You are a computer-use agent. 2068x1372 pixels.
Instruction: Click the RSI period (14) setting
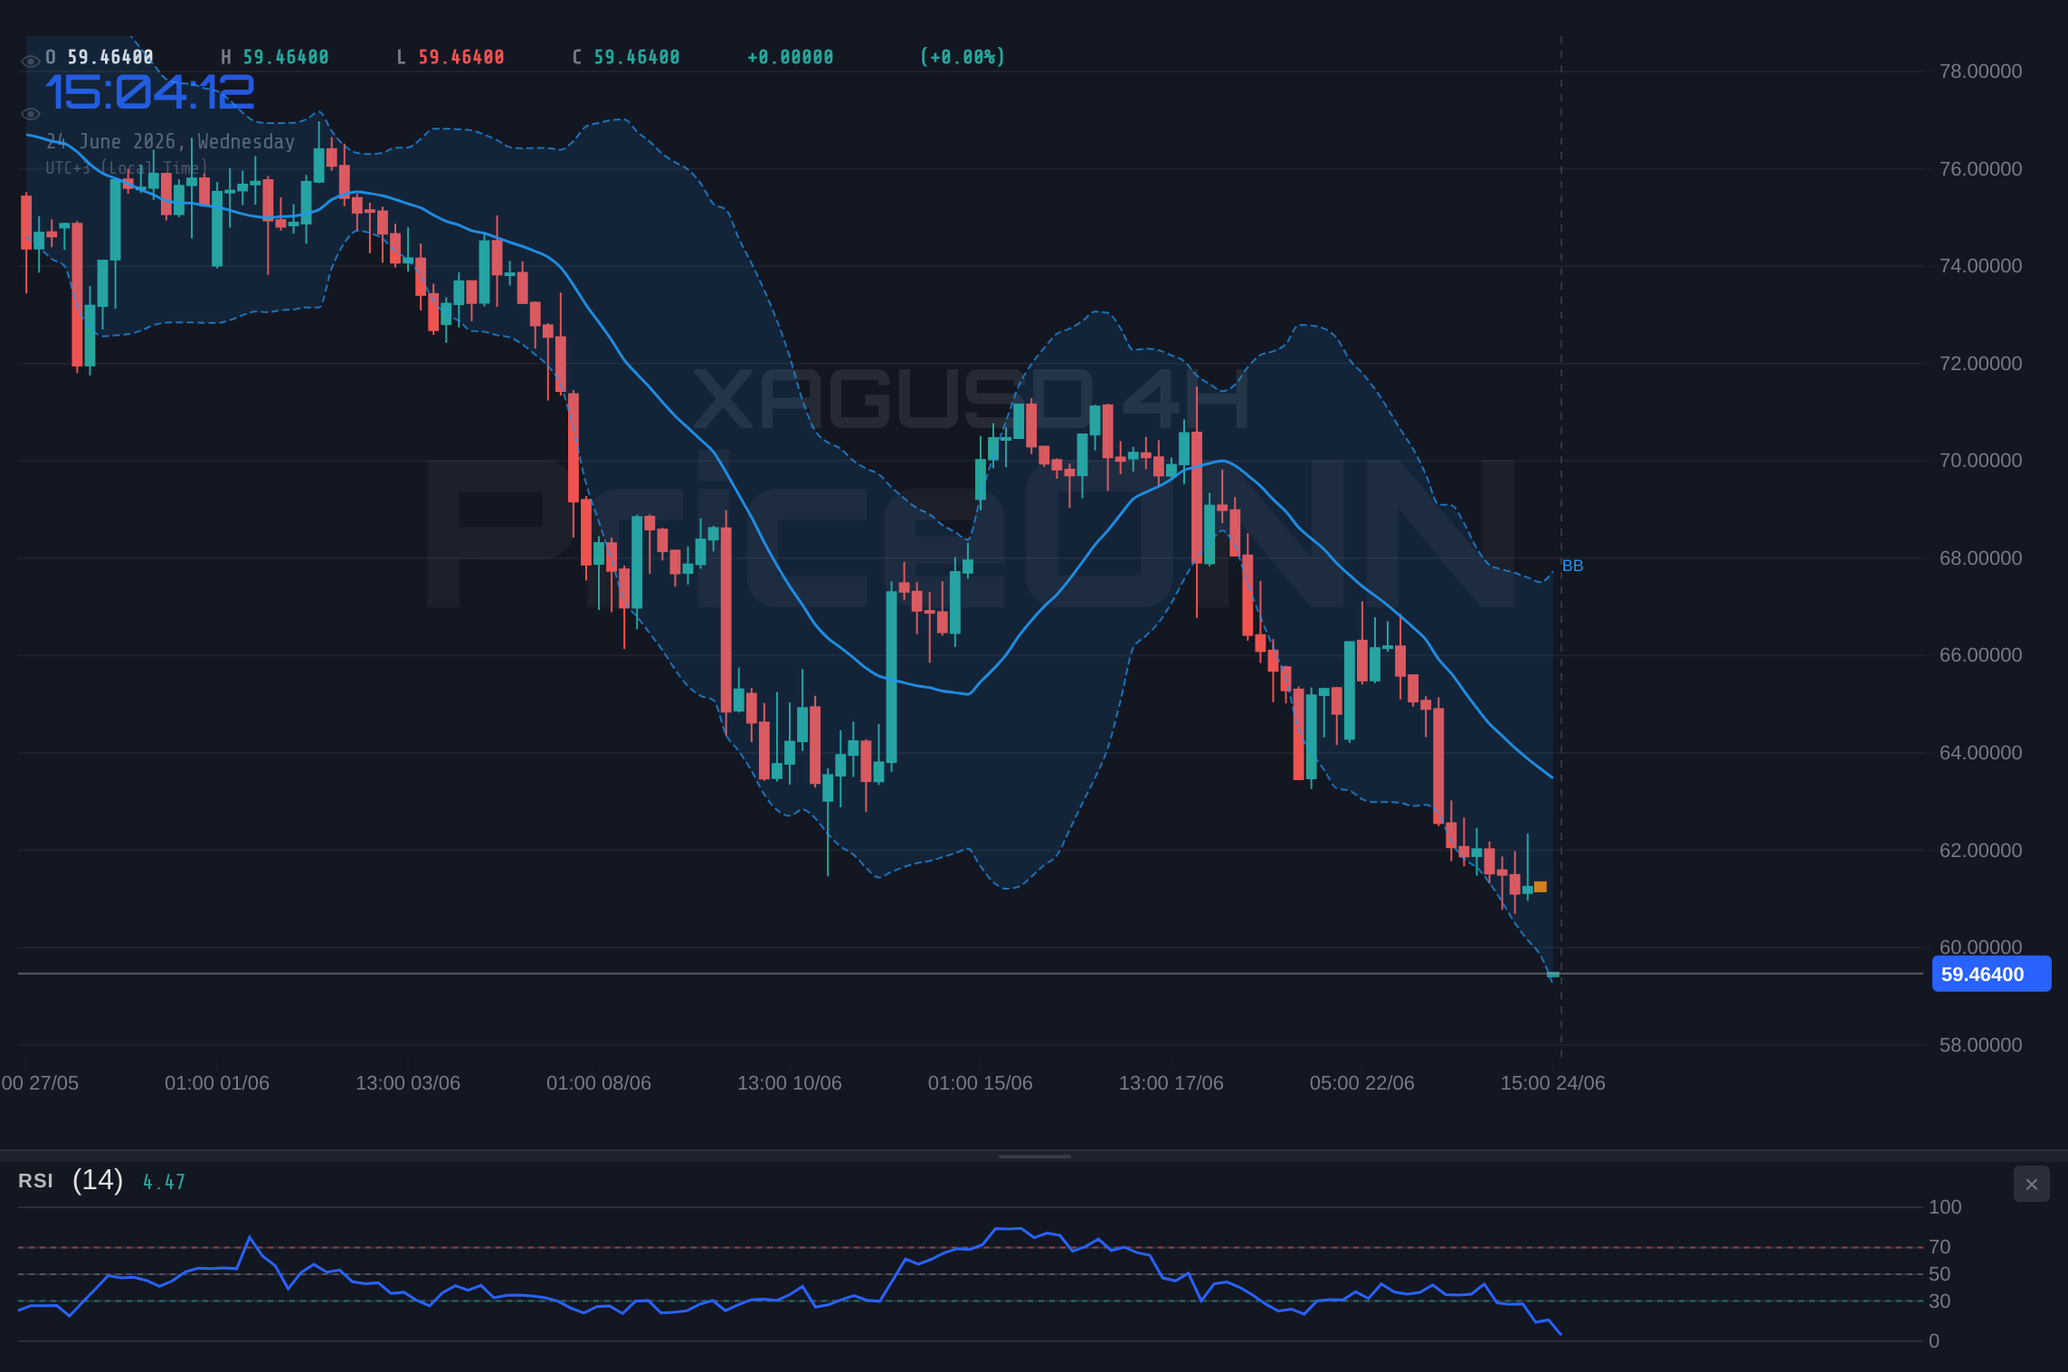(98, 1180)
